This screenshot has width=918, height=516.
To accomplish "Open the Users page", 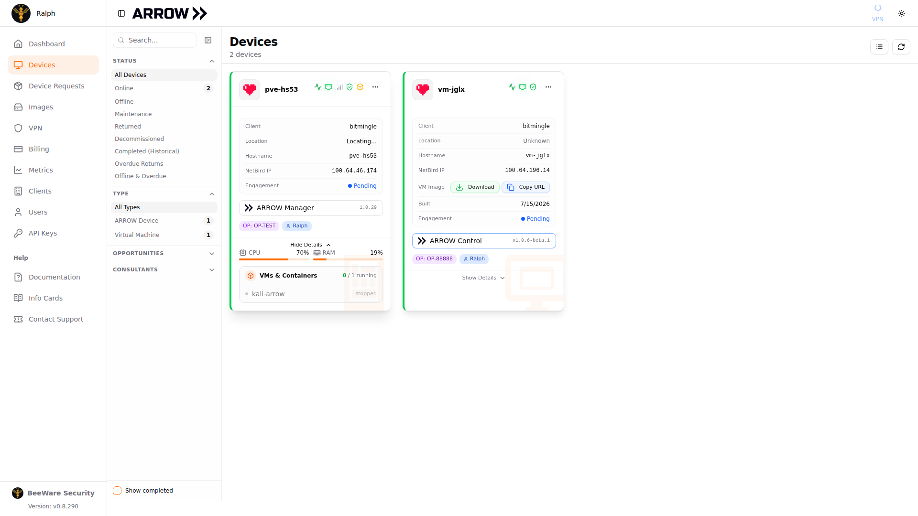I will (x=53, y=212).
